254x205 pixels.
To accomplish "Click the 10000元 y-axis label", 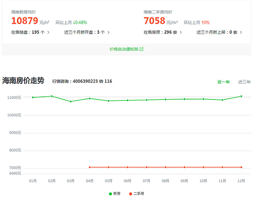I will [14, 115].
